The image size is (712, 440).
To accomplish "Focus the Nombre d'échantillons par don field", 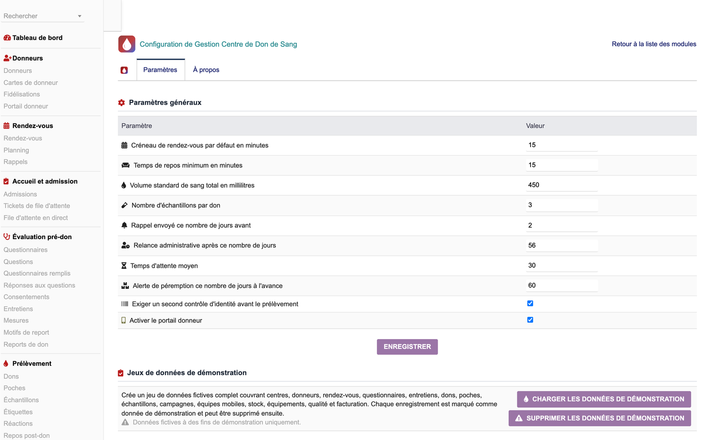I will [562, 205].
